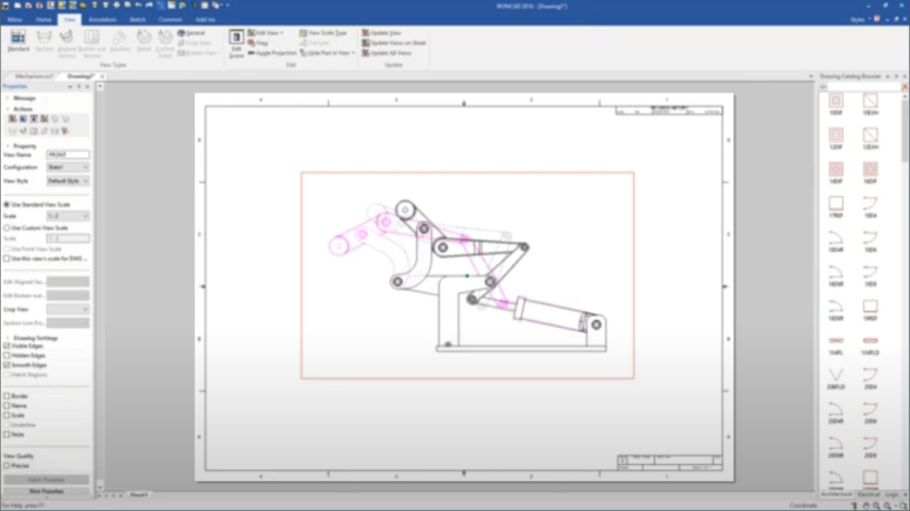Select the Use Custom View Scale radio button
910x511 pixels.
coord(6,228)
